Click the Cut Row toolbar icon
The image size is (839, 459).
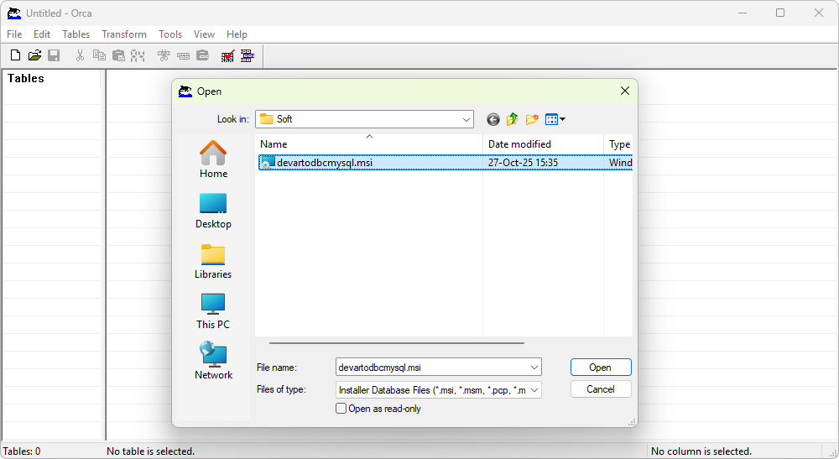click(164, 55)
